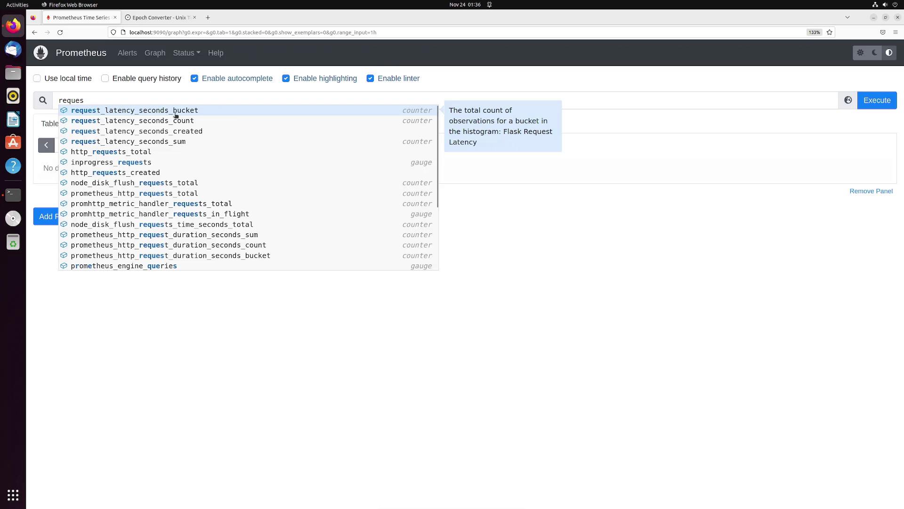Select the auto contrast theme icon
Screen dimensions: 904x509
[x=889, y=53]
